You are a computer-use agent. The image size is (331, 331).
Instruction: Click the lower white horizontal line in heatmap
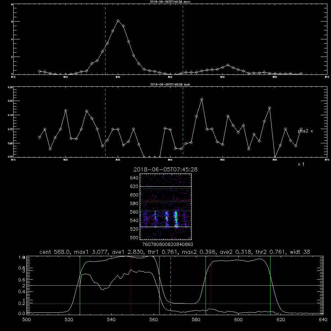(x=165, y=227)
